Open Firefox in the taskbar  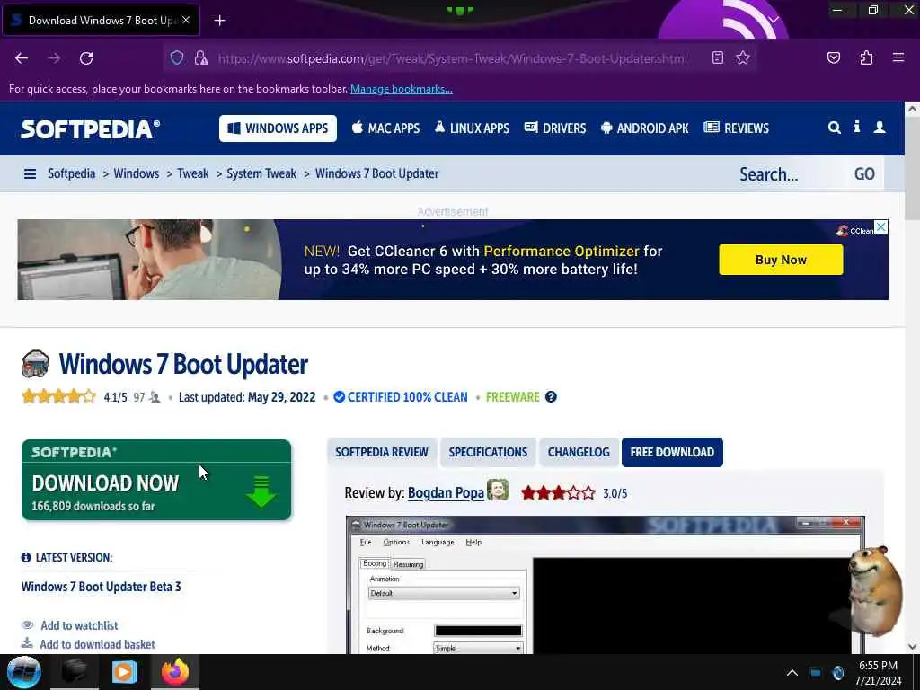point(175,672)
